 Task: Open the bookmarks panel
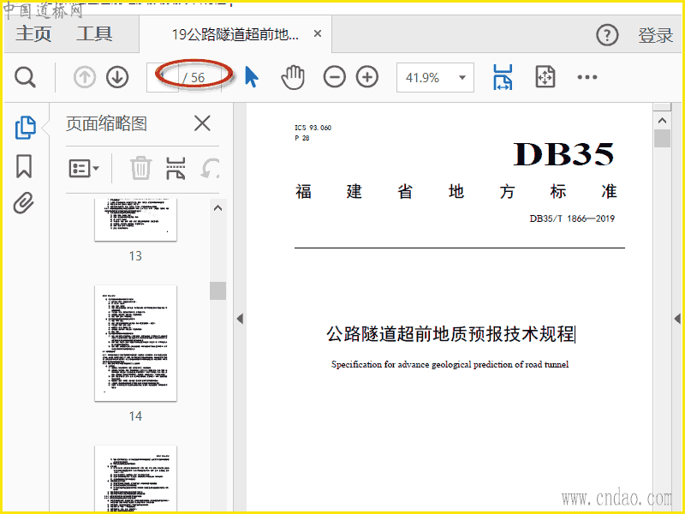click(24, 166)
